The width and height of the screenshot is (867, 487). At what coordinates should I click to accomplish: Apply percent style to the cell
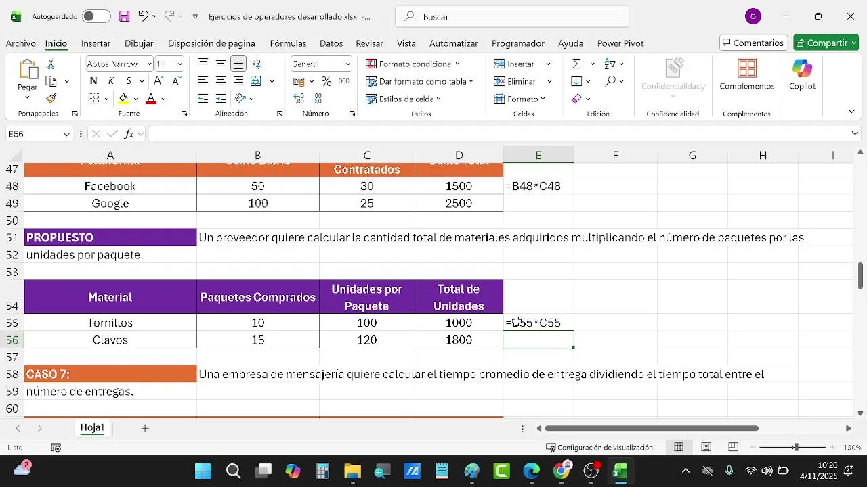(326, 81)
